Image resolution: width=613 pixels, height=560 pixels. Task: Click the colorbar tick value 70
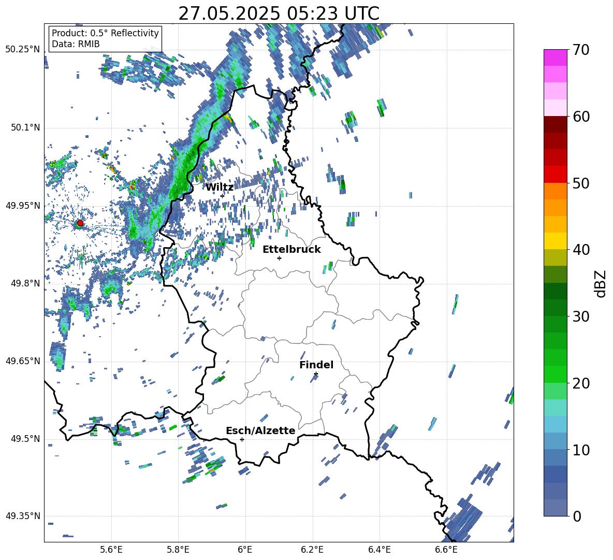pos(581,50)
